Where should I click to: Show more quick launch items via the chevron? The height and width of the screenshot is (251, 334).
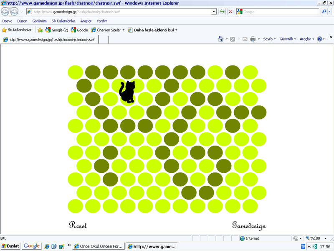click(69, 245)
